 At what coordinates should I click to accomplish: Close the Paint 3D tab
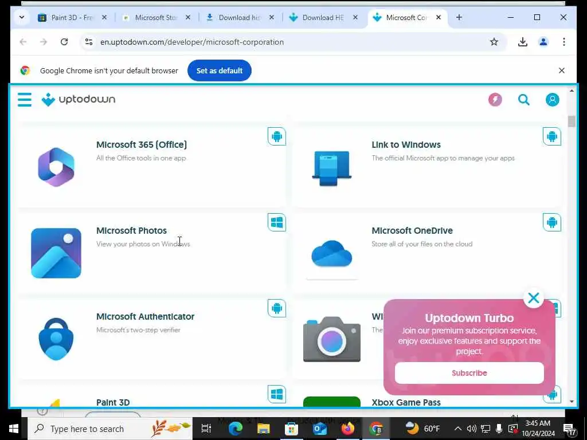click(104, 18)
